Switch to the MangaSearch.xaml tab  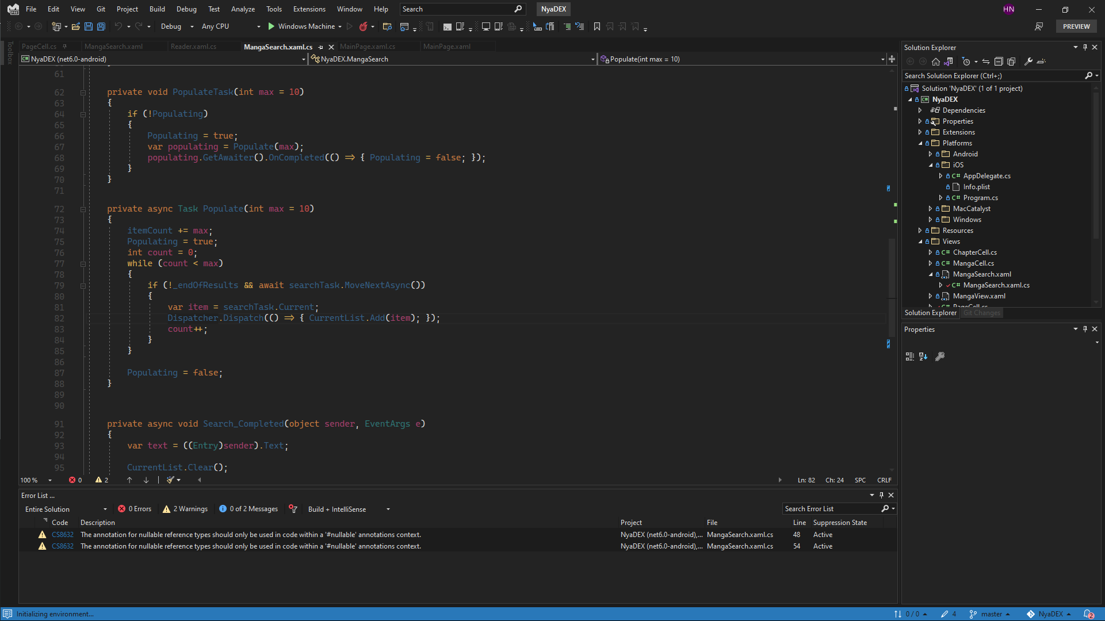point(114,46)
